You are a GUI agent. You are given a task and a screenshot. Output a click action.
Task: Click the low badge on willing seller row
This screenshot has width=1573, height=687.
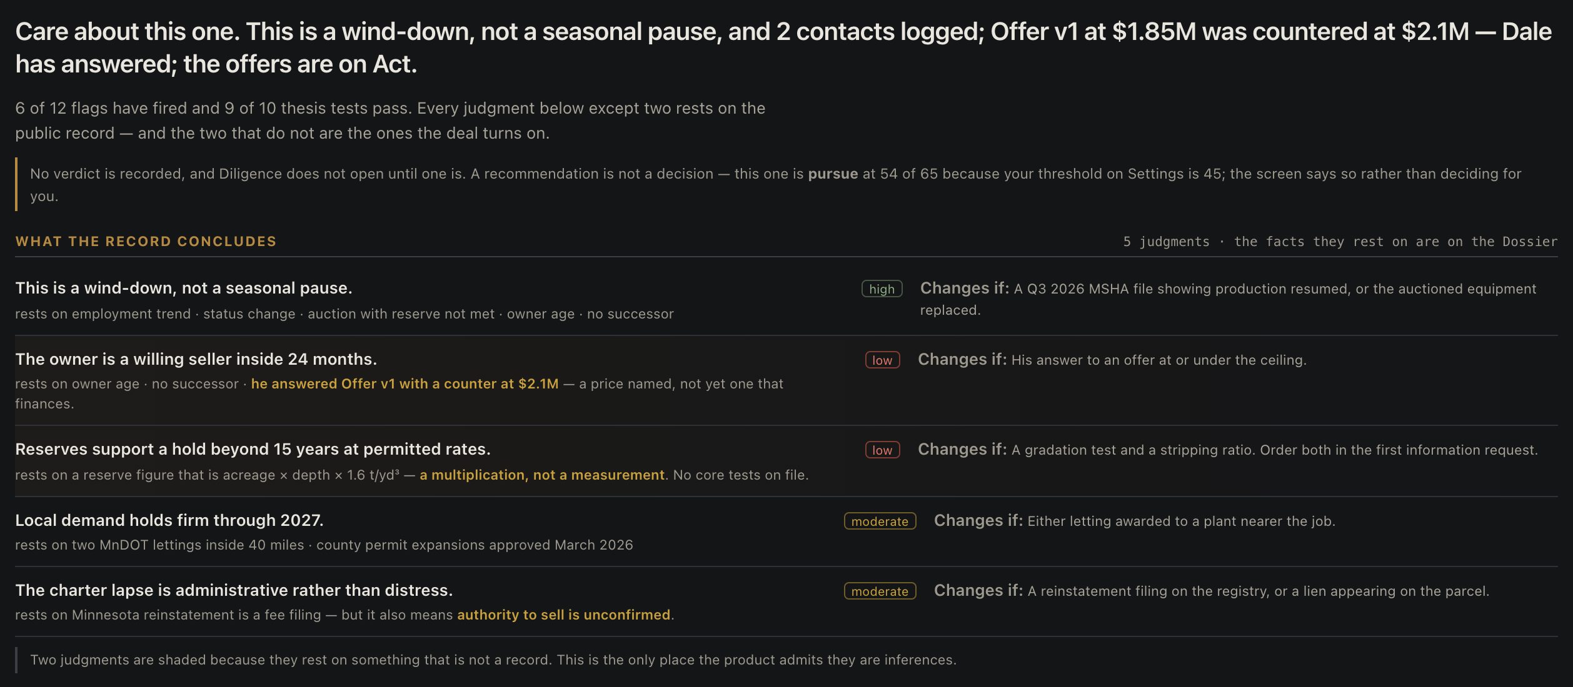tap(882, 360)
